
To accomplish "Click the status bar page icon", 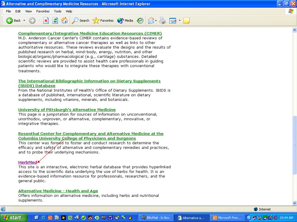I will click(x=3, y=209).
